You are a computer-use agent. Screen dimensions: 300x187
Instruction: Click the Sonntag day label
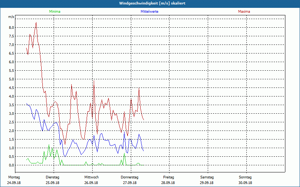pyautogui.click(x=245, y=177)
